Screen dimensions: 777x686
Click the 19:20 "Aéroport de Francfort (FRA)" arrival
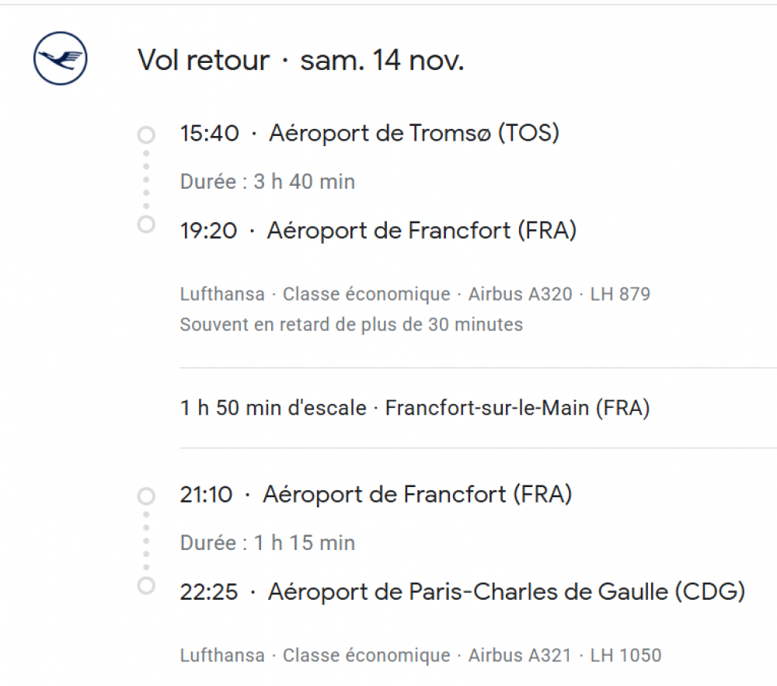pyautogui.click(x=422, y=231)
